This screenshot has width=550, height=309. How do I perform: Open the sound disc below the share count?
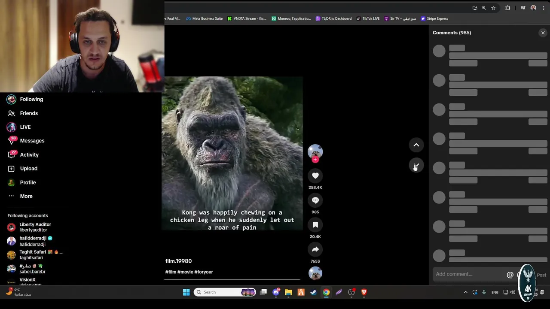[x=315, y=273]
